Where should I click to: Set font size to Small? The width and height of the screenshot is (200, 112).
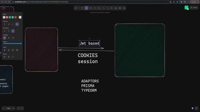tap(4, 24)
